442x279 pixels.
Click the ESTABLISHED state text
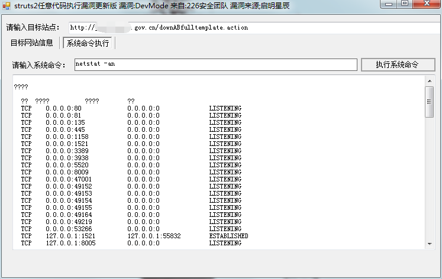click(228, 236)
